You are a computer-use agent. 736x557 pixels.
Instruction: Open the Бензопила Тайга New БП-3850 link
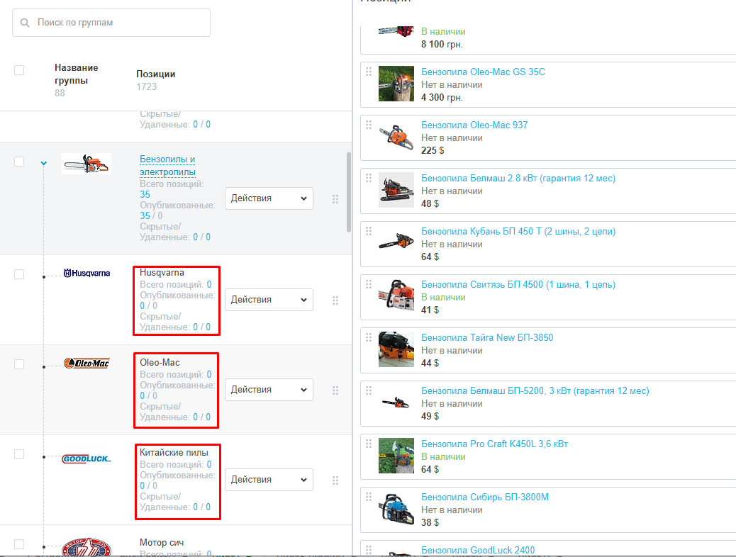487,337
